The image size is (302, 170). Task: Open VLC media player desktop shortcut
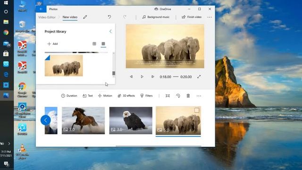(x=22, y=152)
